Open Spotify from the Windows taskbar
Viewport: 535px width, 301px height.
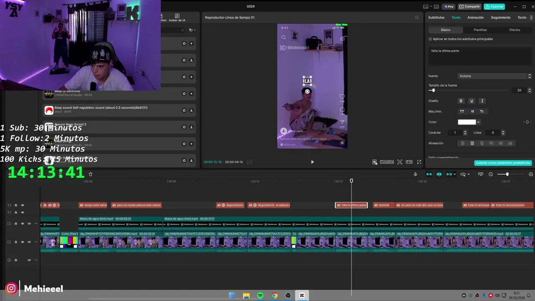[x=260, y=296]
